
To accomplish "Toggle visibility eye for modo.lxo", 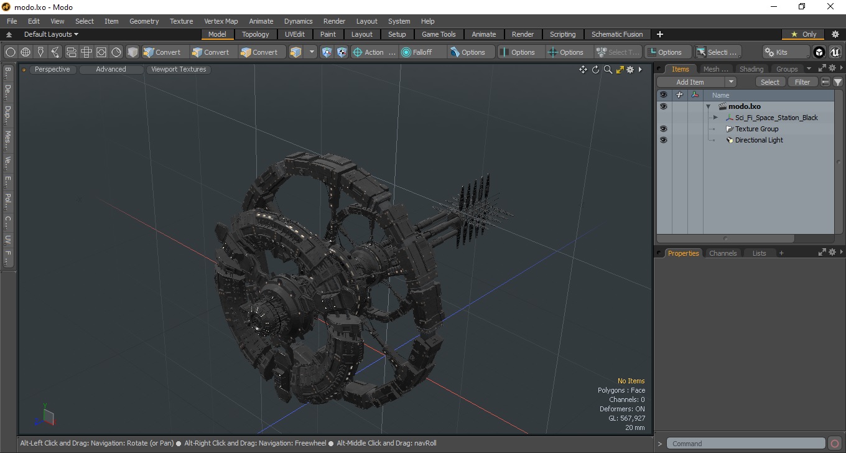I will [663, 106].
